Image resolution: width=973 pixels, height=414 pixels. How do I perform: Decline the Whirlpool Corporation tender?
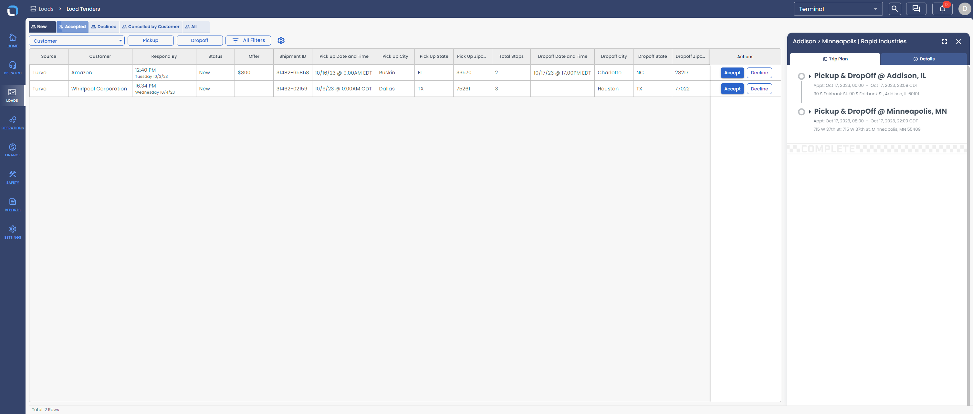click(759, 89)
